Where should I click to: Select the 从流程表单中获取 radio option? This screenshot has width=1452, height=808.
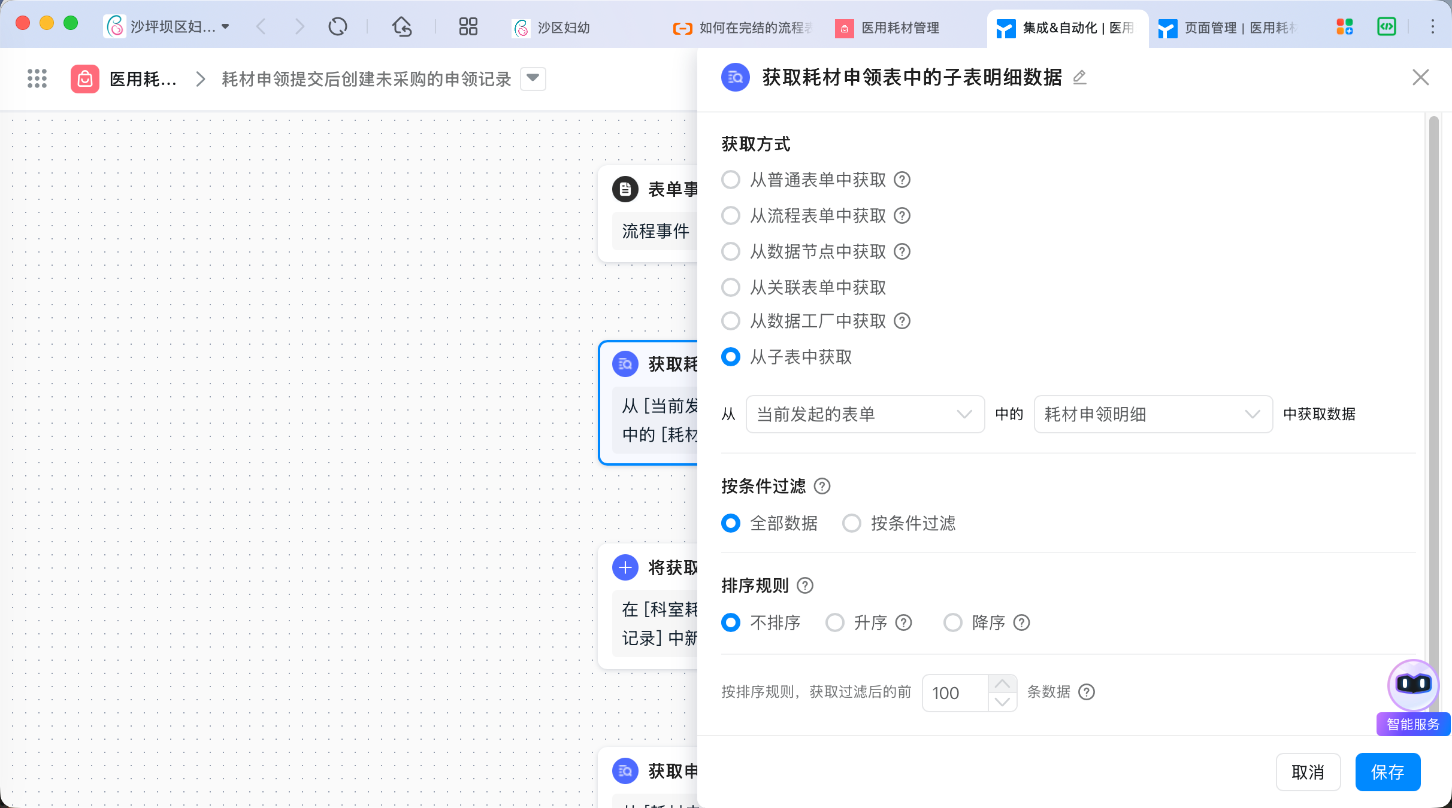[731, 215]
